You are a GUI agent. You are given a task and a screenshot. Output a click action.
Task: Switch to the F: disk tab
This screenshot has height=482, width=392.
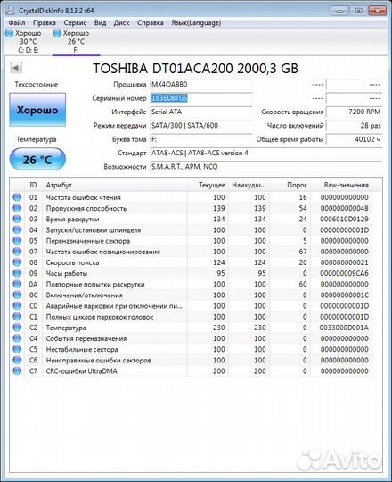point(76,41)
